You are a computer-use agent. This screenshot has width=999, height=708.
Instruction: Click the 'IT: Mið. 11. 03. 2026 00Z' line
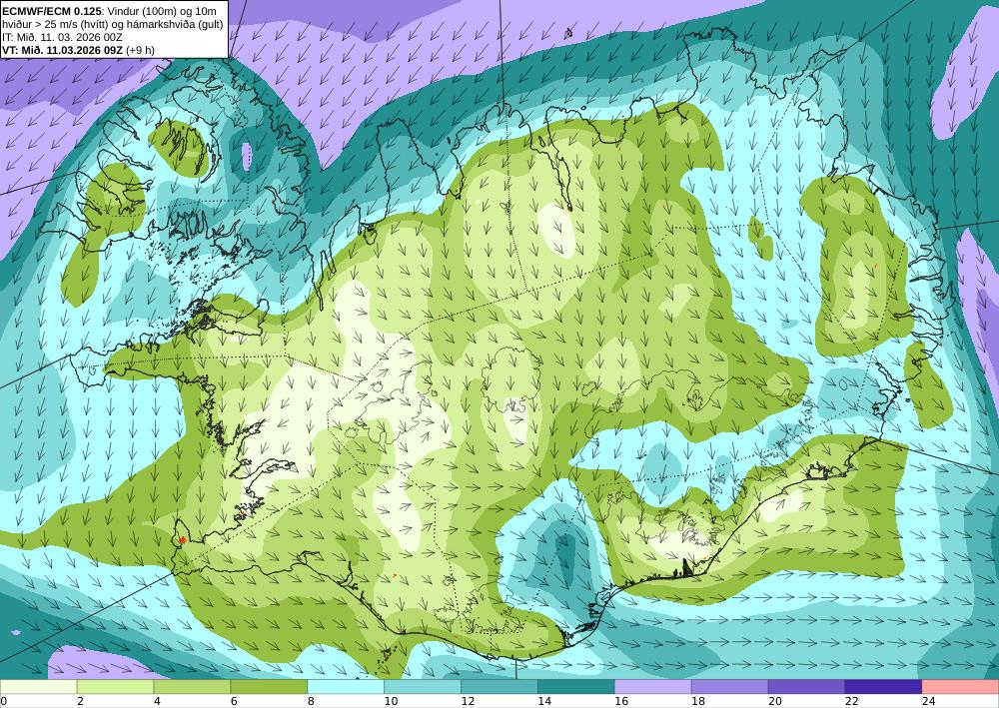(62, 37)
